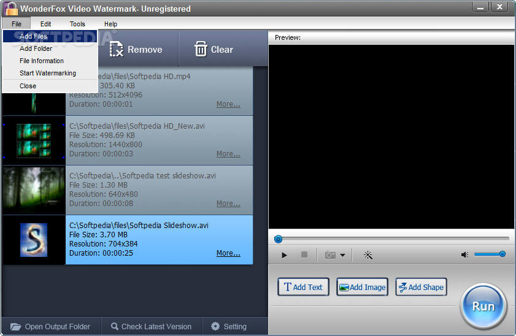The width and height of the screenshot is (516, 336).
Task: Select path text Softpedia Slideshow.avi
Action: 139,226
